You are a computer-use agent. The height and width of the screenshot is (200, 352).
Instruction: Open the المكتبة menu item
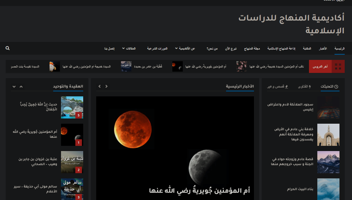307,48
